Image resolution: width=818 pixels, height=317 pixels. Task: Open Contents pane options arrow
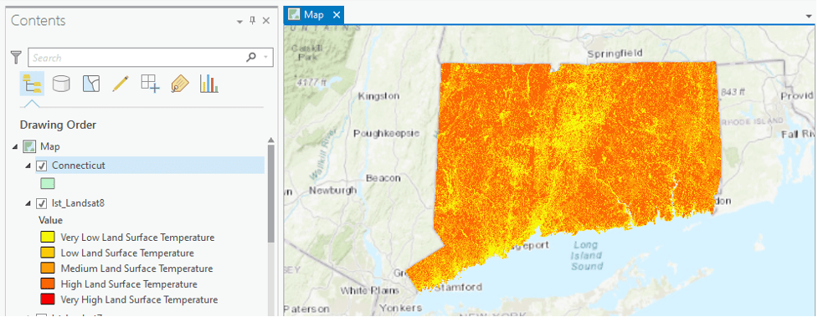(x=239, y=22)
